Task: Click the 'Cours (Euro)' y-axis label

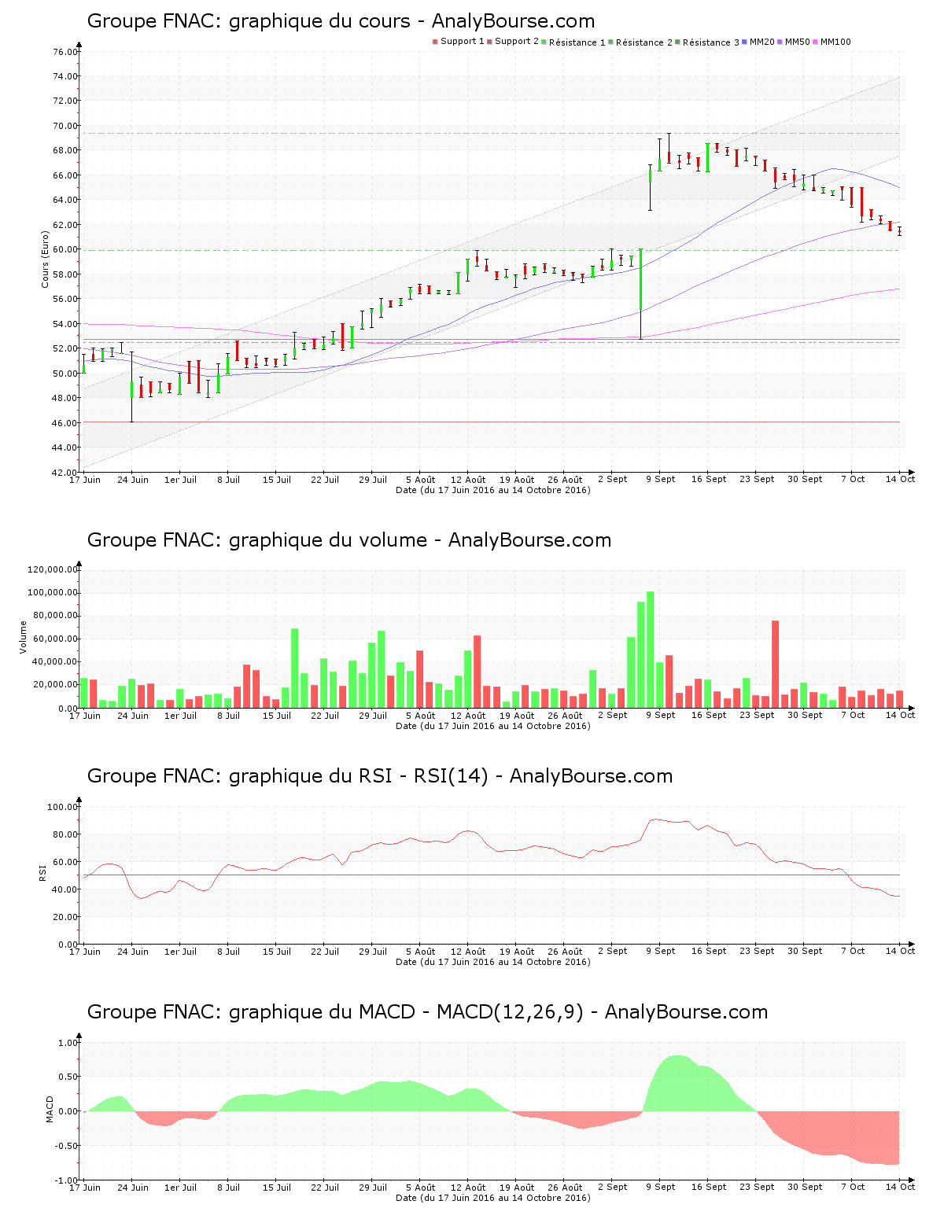Action: [45, 260]
